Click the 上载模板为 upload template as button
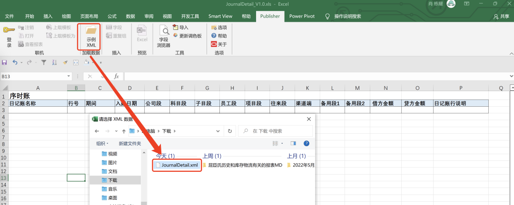 60,36
